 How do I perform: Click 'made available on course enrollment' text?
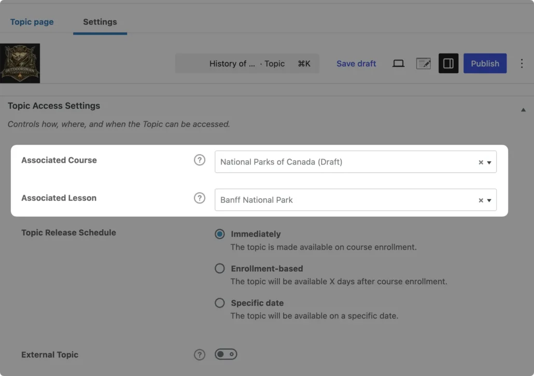click(x=346, y=247)
